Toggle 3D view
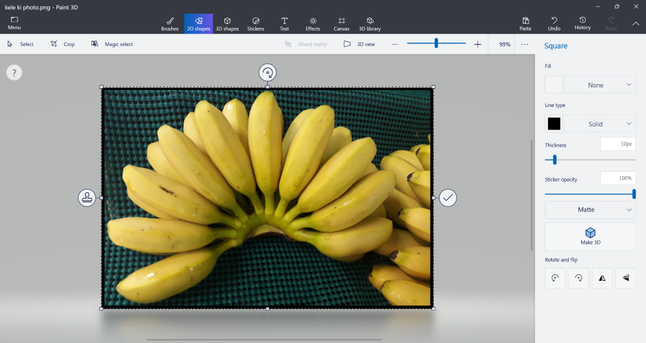Screen dimensions: 646x343 coord(359,44)
